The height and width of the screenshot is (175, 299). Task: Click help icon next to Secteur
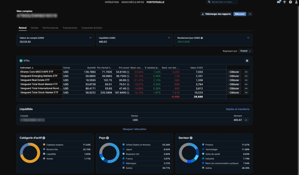(191, 138)
